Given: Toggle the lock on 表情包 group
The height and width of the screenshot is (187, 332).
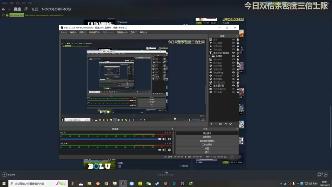Looking at the screenshot, I should point(237,56).
